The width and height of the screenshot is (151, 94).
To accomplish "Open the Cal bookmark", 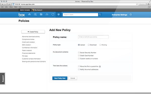I will click(x=20, y=7).
